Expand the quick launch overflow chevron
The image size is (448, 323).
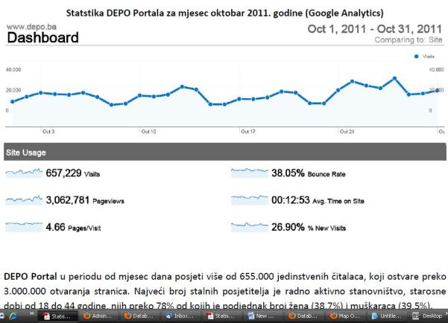click(x=32, y=313)
